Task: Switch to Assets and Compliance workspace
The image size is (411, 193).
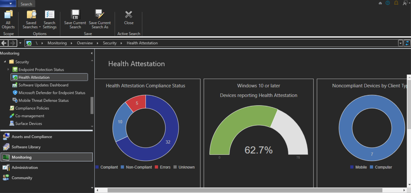Action: tap(46, 136)
